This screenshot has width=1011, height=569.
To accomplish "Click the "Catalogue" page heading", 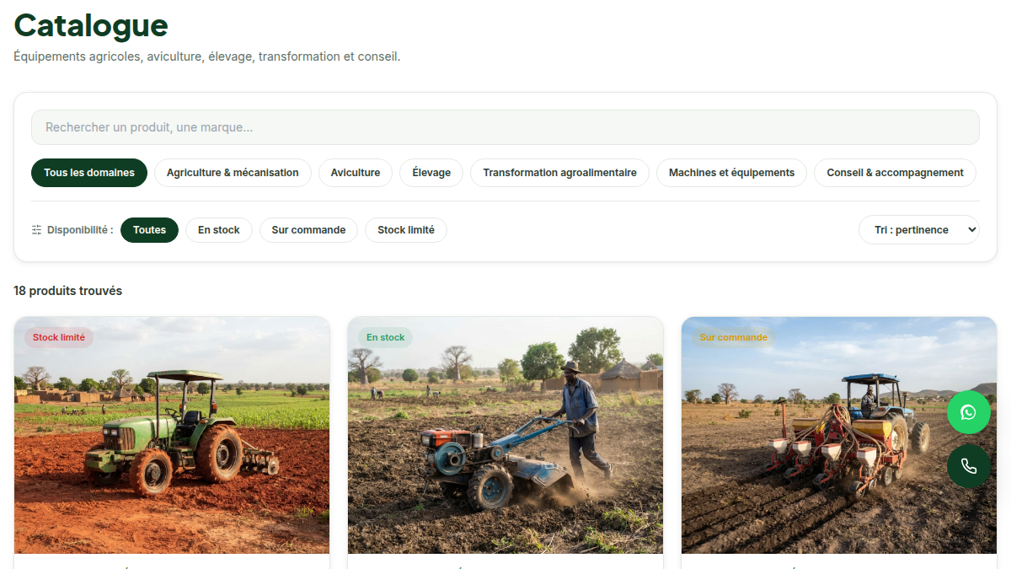I will (x=91, y=25).
